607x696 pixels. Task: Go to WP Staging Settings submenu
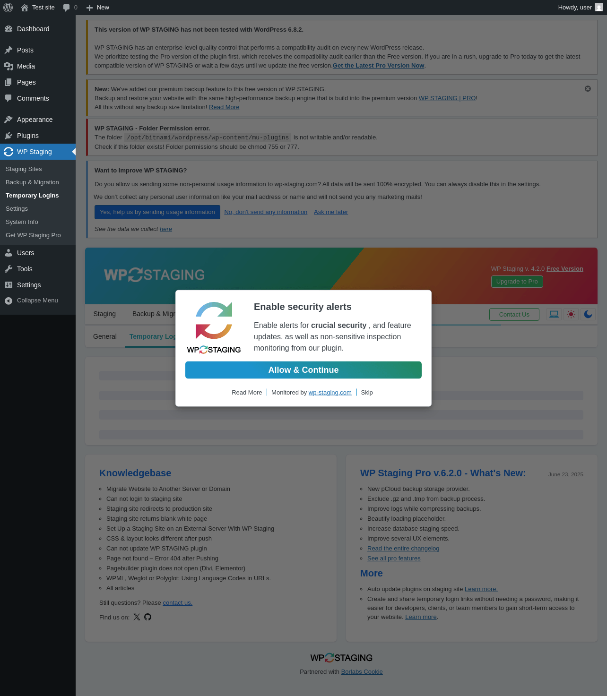coord(17,209)
